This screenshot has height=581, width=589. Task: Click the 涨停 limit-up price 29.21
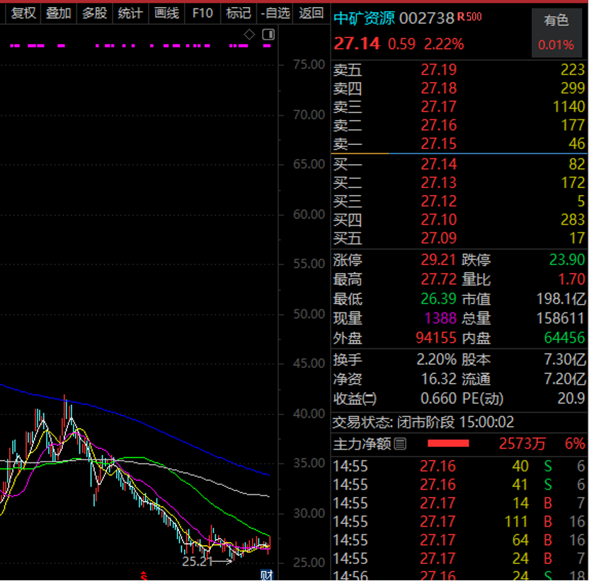[438, 259]
